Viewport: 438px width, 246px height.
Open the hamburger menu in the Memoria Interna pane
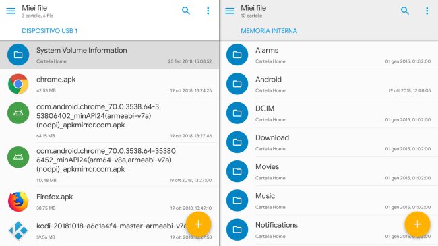(230, 11)
